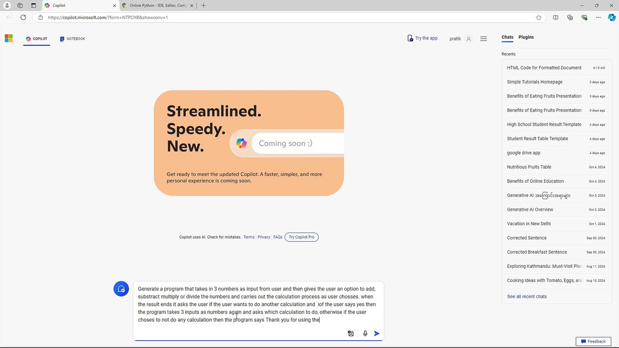This screenshot has width=619, height=348.
Task: Open the Vacation in New Delhi chat
Action: [x=556, y=224]
